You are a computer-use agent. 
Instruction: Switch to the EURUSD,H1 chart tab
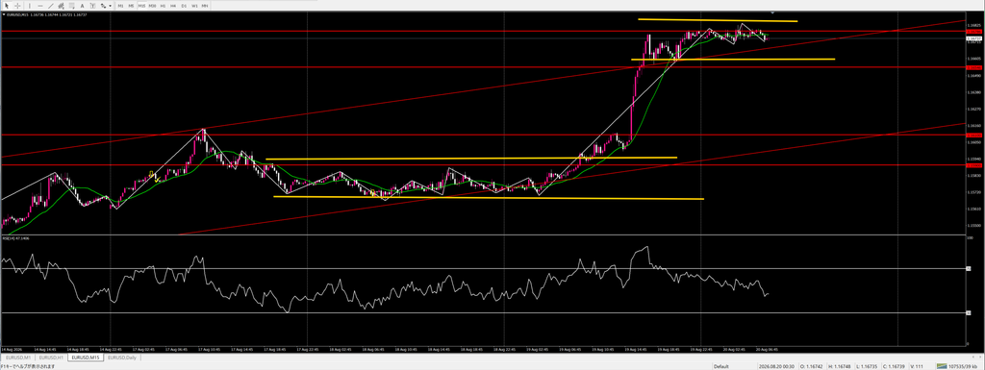50,358
